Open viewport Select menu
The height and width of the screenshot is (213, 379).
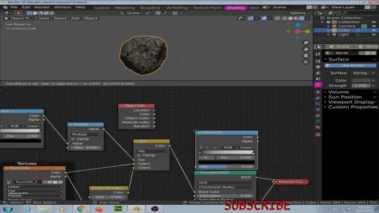point(60,18)
